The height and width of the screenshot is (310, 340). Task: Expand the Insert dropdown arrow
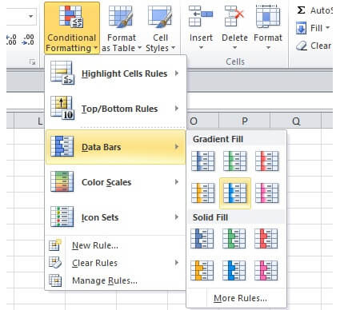(201, 48)
